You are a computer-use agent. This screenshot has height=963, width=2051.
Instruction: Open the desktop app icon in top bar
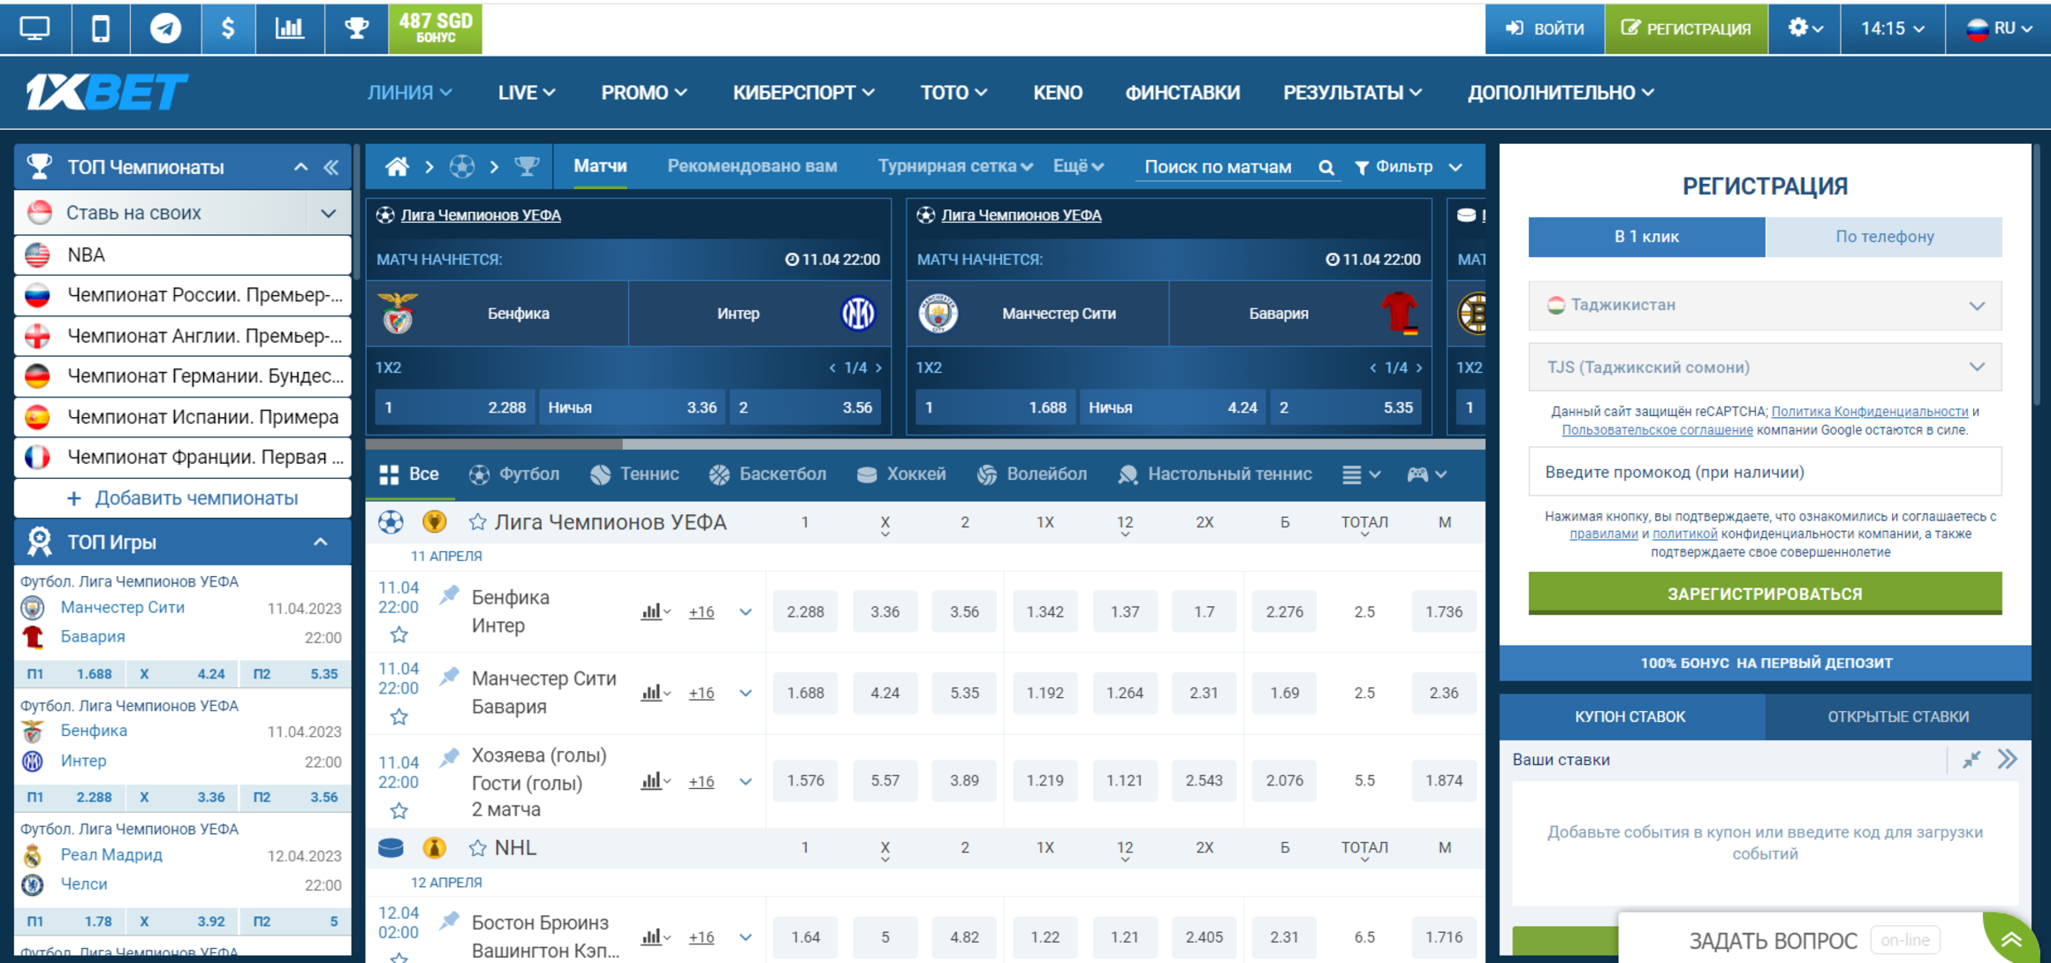pyautogui.click(x=34, y=28)
